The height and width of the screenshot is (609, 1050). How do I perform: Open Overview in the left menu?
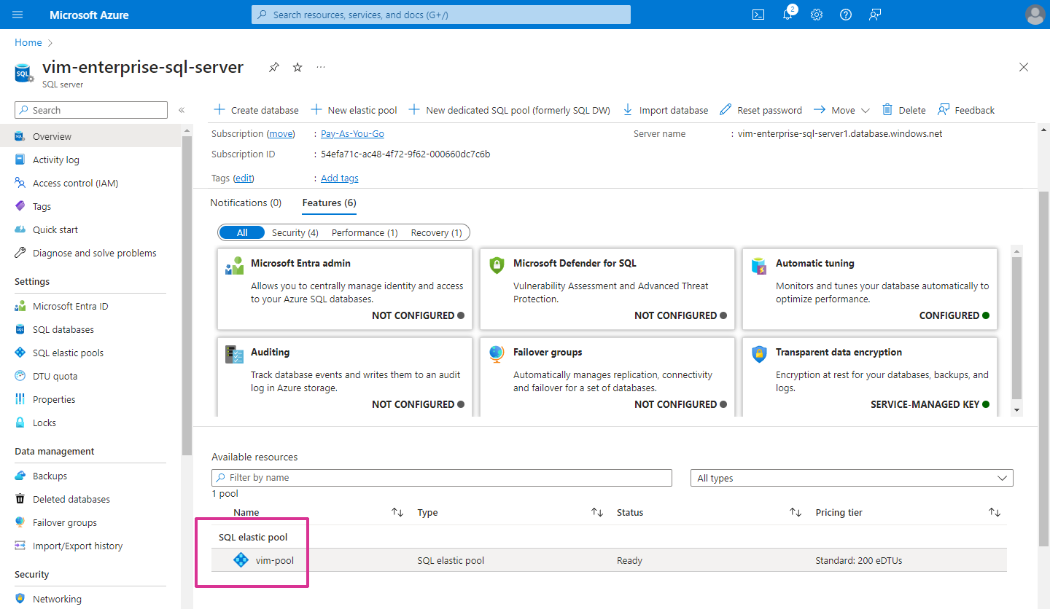pos(90,136)
